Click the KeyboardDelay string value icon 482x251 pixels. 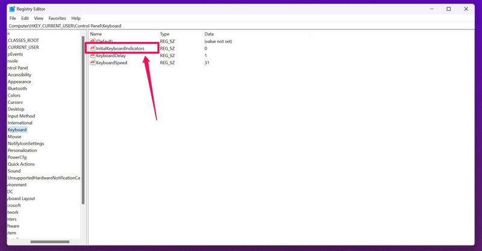click(x=93, y=55)
